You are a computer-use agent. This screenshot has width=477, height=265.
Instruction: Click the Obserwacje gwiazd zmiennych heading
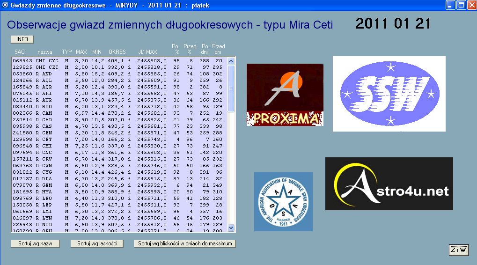click(x=170, y=25)
